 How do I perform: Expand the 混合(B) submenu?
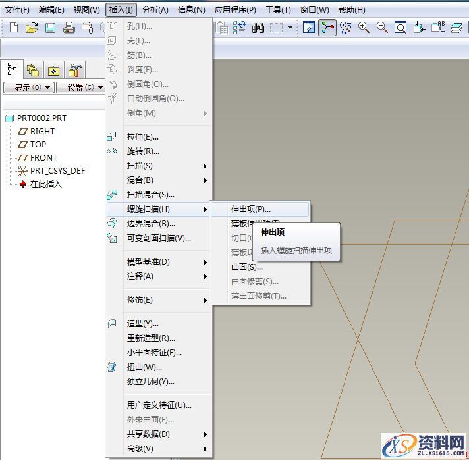pos(159,180)
